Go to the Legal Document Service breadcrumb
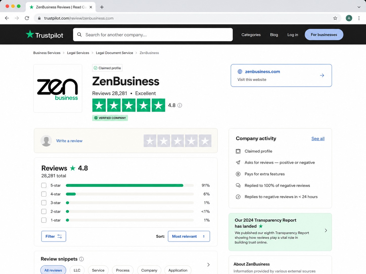This screenshot has height=274, width=366. (115, 53)
